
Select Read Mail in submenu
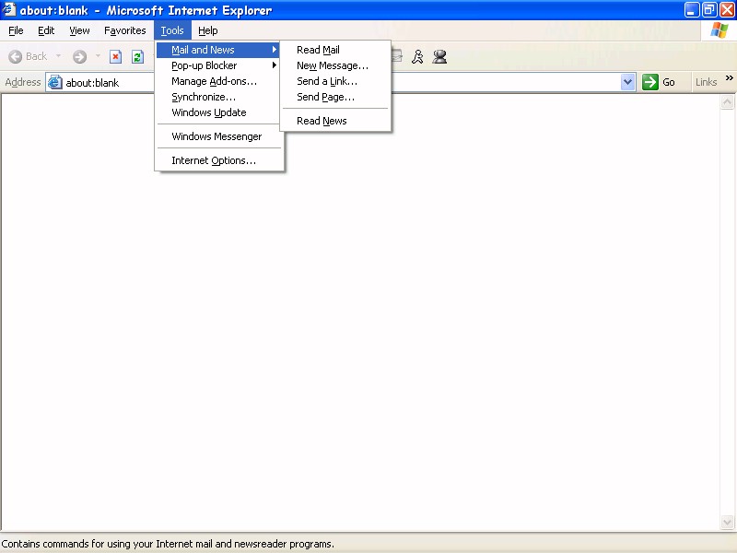click(335, 50)
